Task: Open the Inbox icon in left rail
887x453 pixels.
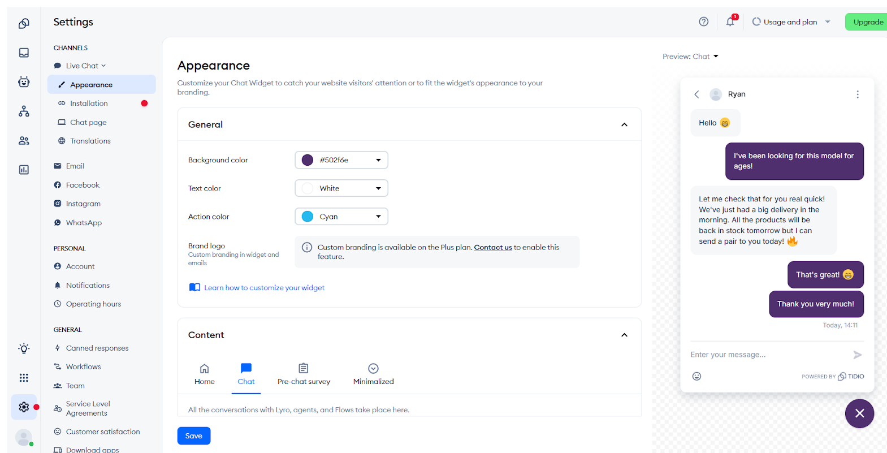Action: click(24, 53)
